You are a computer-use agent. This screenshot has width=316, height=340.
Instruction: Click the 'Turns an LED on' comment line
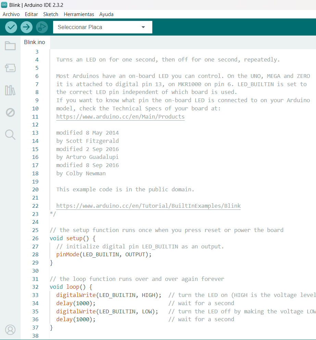tap(168, 60)
